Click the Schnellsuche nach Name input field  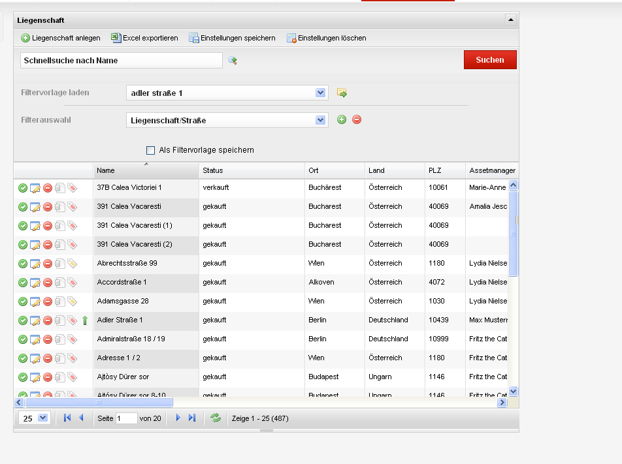pos(122,60)
